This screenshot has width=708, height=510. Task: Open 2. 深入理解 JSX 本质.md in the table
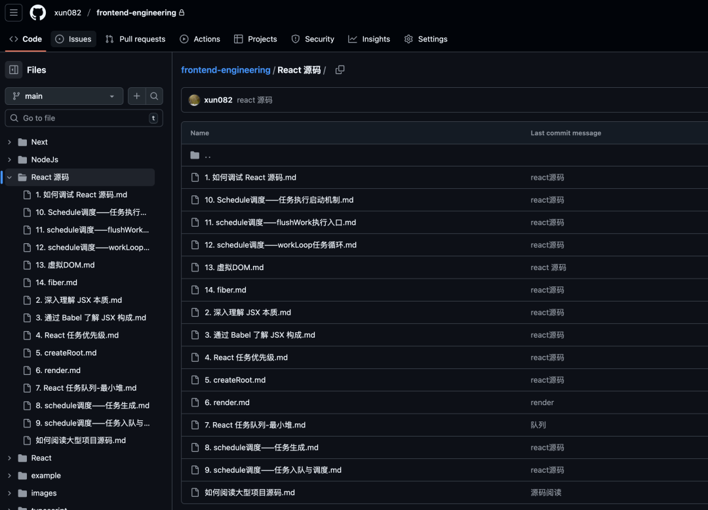tap(247, 313)
